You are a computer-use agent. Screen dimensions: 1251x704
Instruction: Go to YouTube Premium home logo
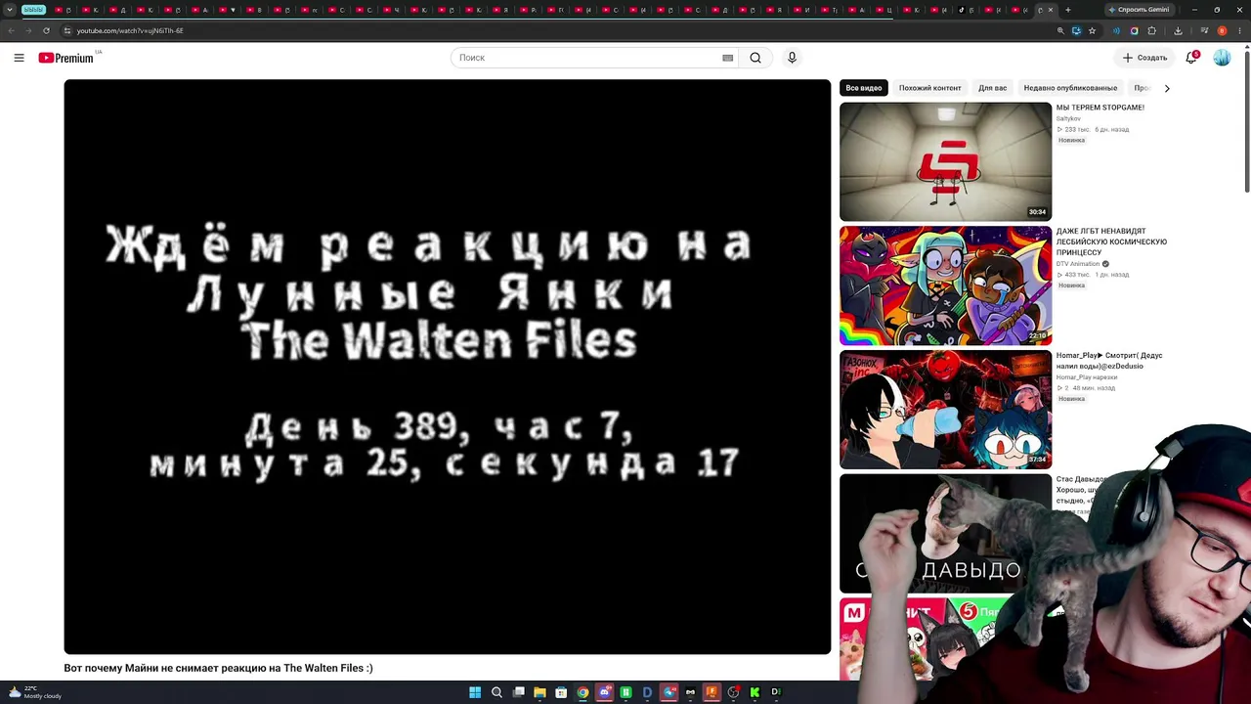[66, 58]
